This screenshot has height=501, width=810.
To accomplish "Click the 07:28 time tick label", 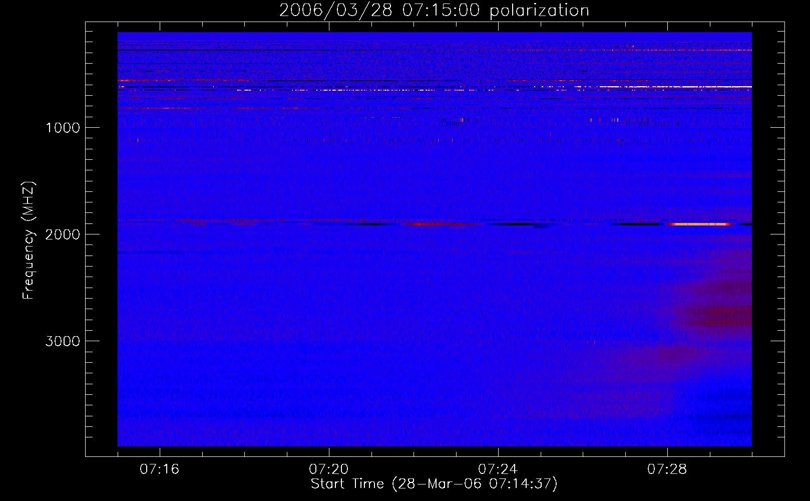I will point(667,469).
